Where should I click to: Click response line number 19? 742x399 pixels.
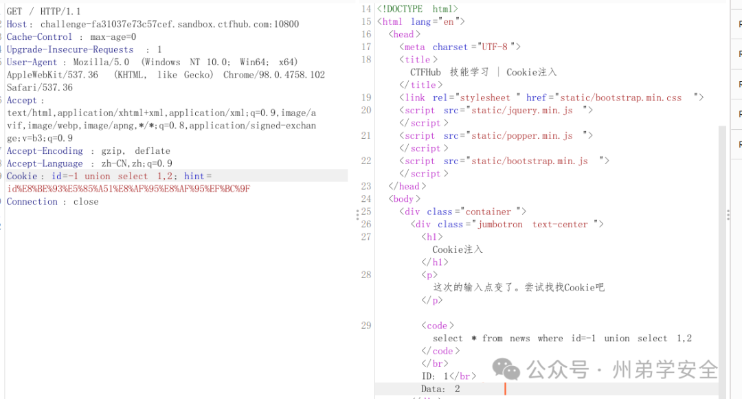(x=366, y=98)
